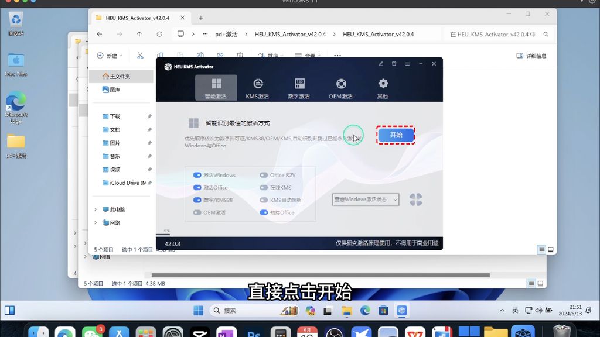Viewport: 600px width, 337px height.
Task: Open the OEM激活 tab
Action: [340, 88]
